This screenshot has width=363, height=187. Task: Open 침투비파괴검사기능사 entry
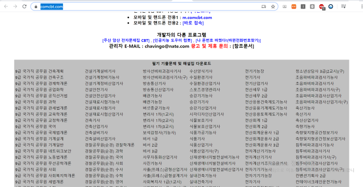pos(315,145)
